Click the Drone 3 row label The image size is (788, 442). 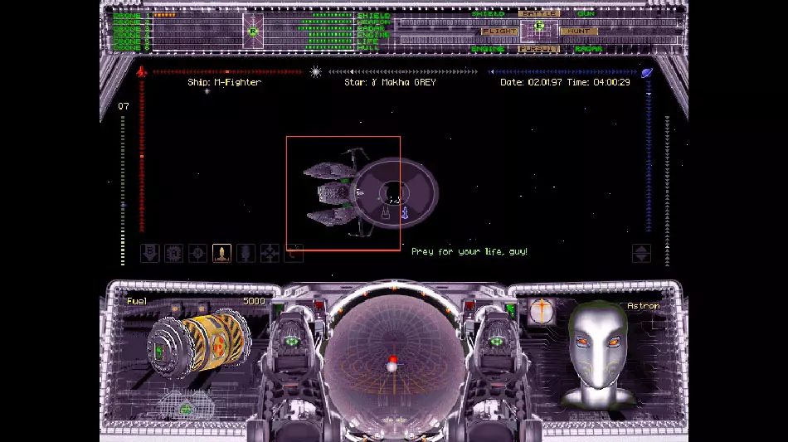[x=131, y=29]
